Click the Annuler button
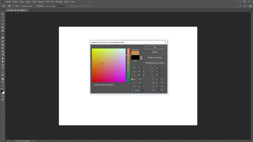 coord(155,52)
